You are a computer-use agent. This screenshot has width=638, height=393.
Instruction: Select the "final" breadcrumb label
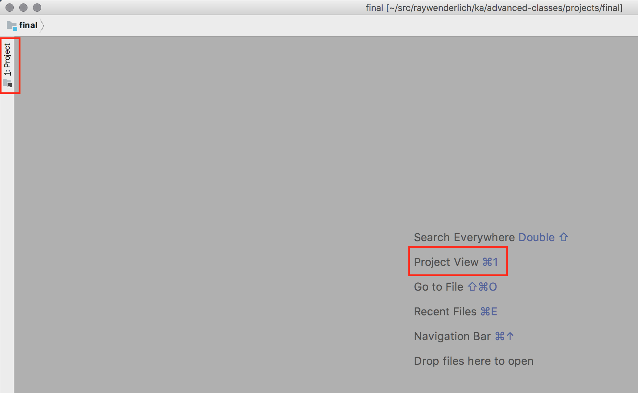[28, 25]
